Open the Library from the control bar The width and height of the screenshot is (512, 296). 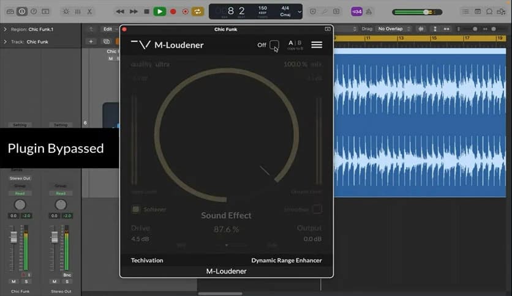coord(10,12)
